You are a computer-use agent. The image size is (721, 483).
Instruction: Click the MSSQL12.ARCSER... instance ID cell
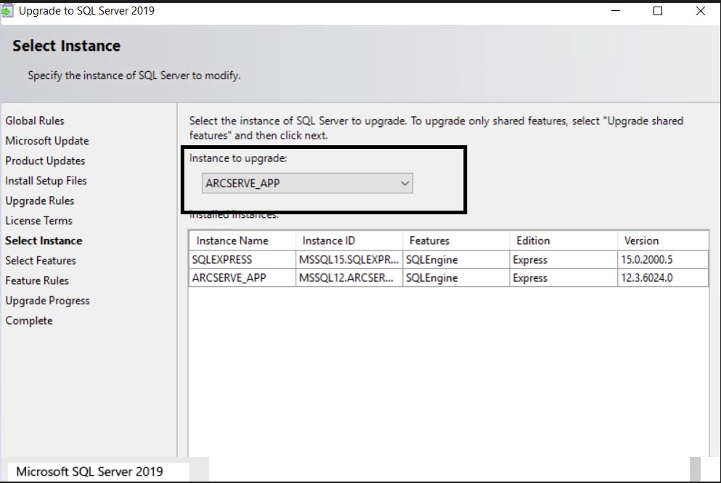(x=349, y=278)
